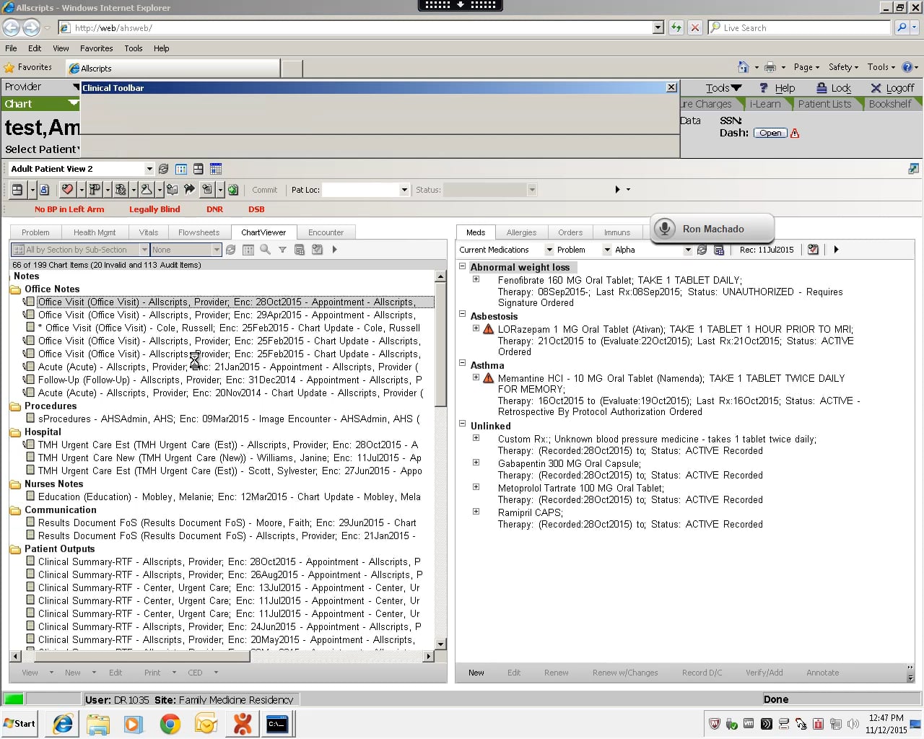Image resolution: width=924 pixels, height=739 pixels.
Task: Collapse the Asbestosis problem group
Action: click(x=462, y=314)
